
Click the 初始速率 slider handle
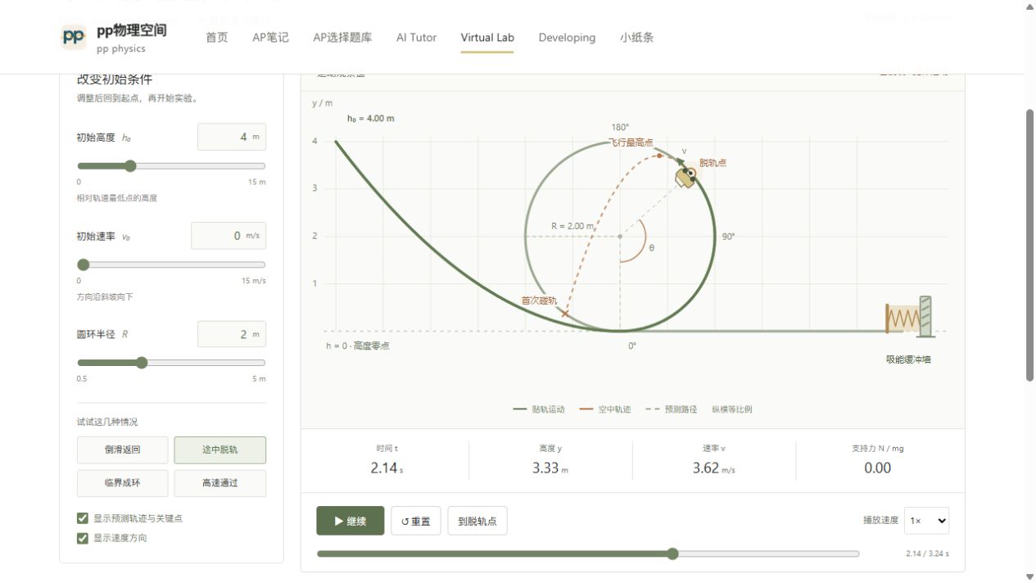[83, 264]
